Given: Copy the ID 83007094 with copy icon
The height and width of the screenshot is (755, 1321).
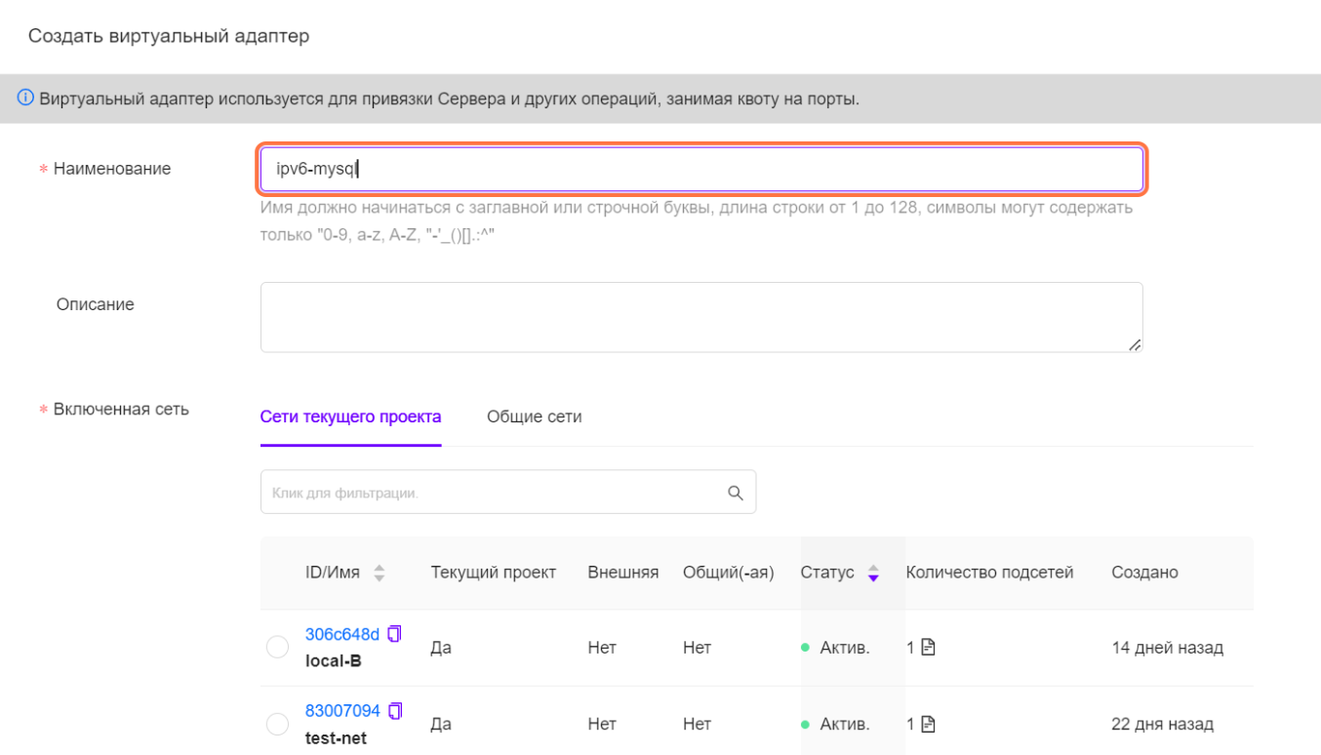Looking at the screenshot, I should (395, 711).
